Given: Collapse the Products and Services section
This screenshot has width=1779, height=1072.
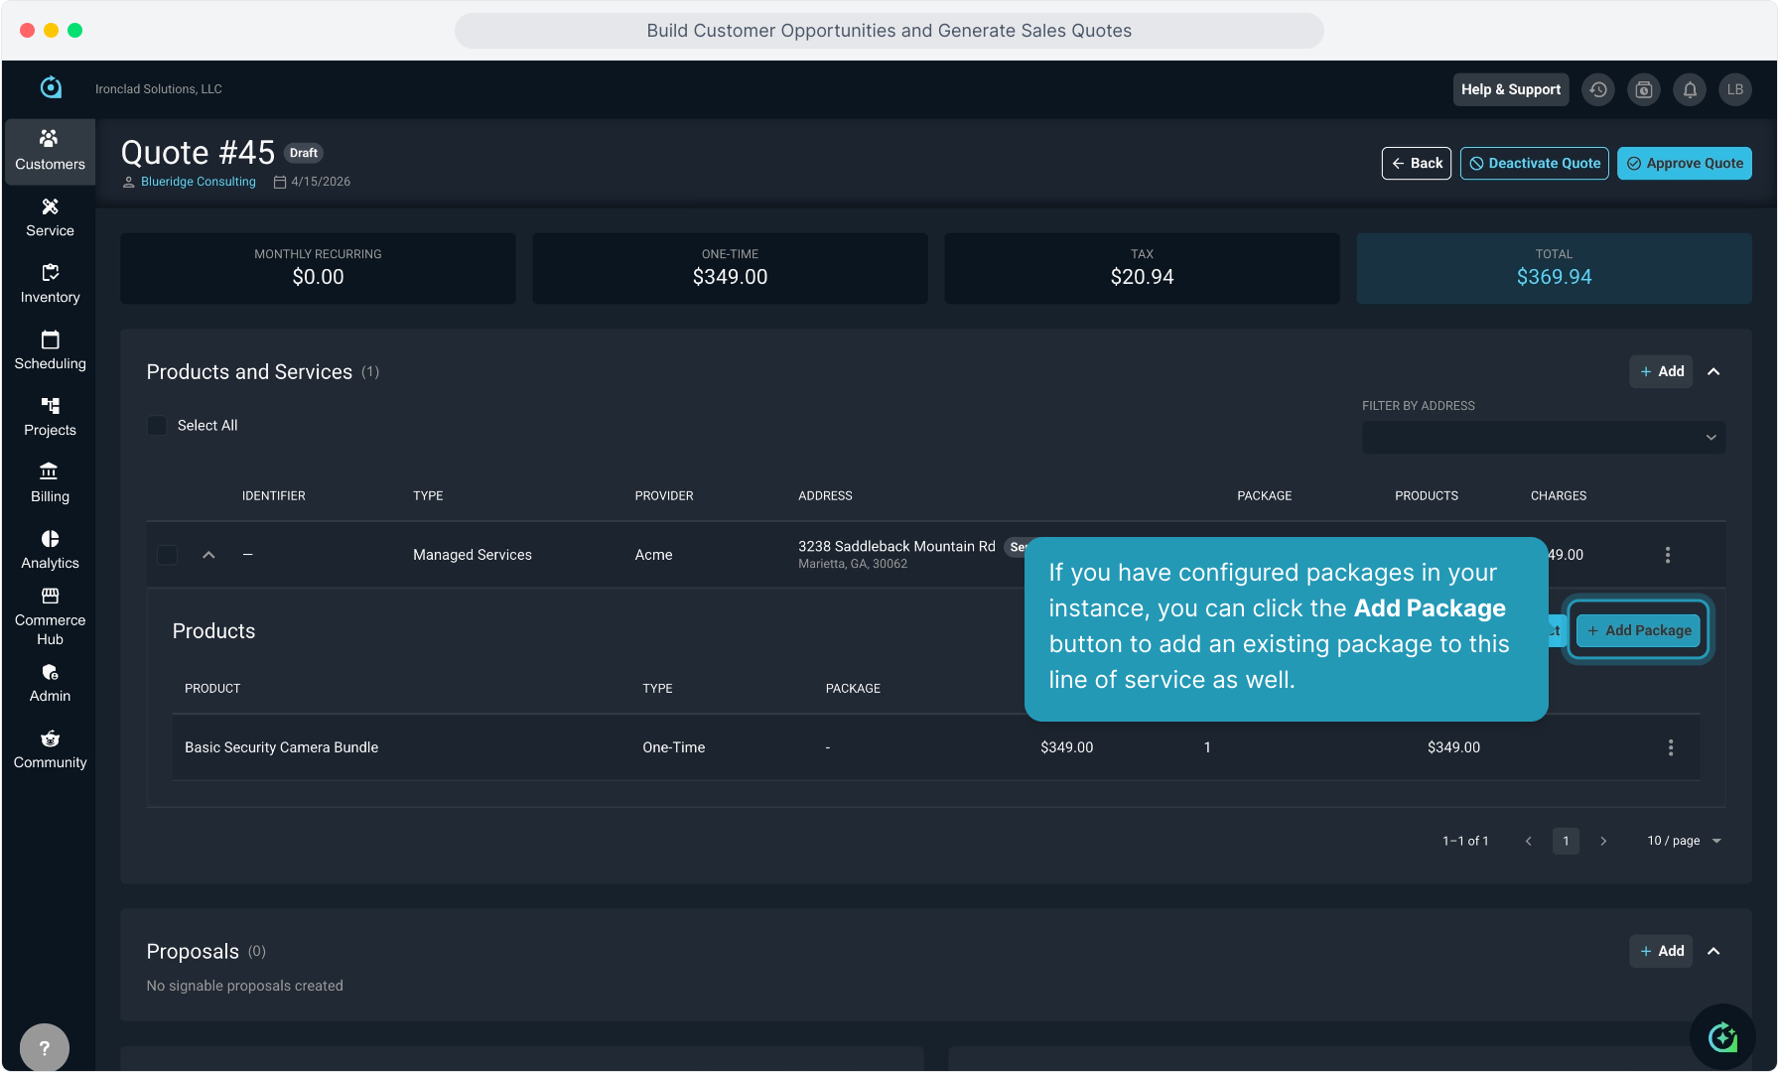Looking at the screenshot, I should click(x=1713, y=371).
